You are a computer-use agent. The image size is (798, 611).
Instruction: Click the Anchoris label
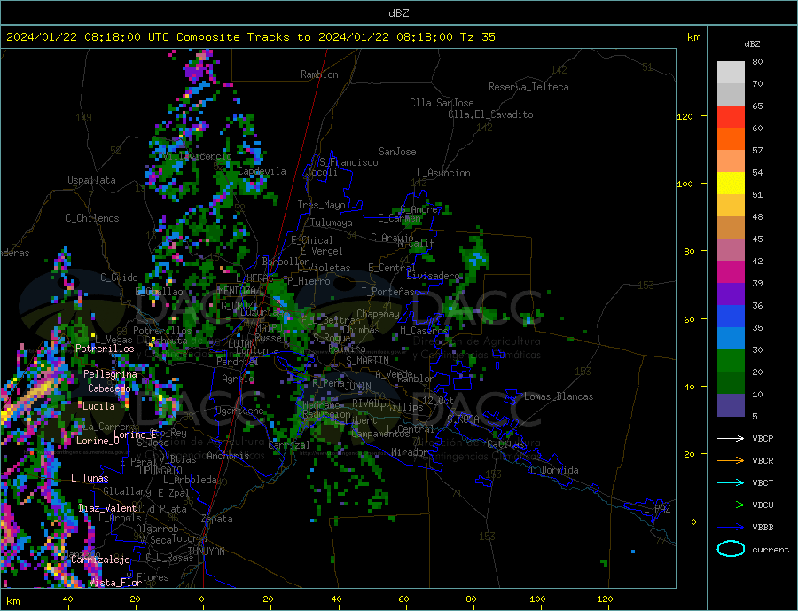click(x=228, y=456)
